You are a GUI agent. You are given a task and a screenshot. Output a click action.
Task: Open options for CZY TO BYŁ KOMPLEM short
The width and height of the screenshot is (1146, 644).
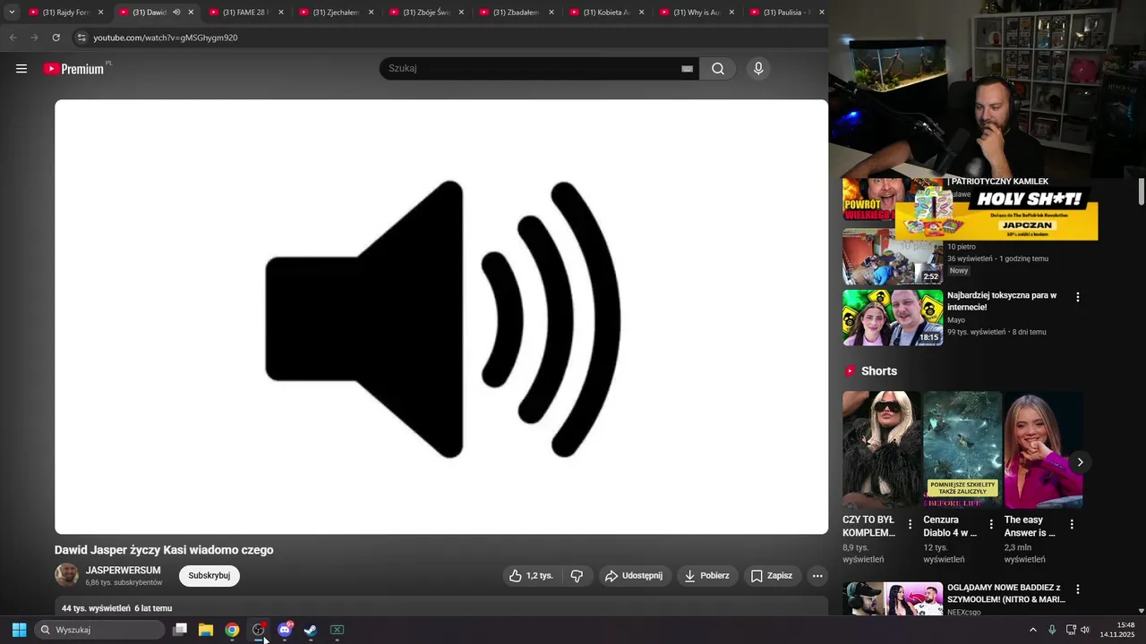click(911, 524)
